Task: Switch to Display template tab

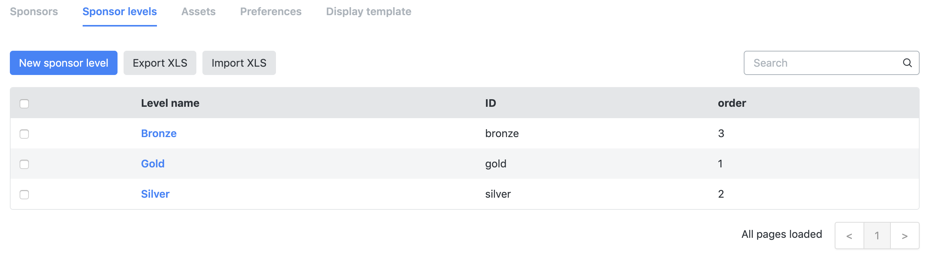Action: (369, 12)
